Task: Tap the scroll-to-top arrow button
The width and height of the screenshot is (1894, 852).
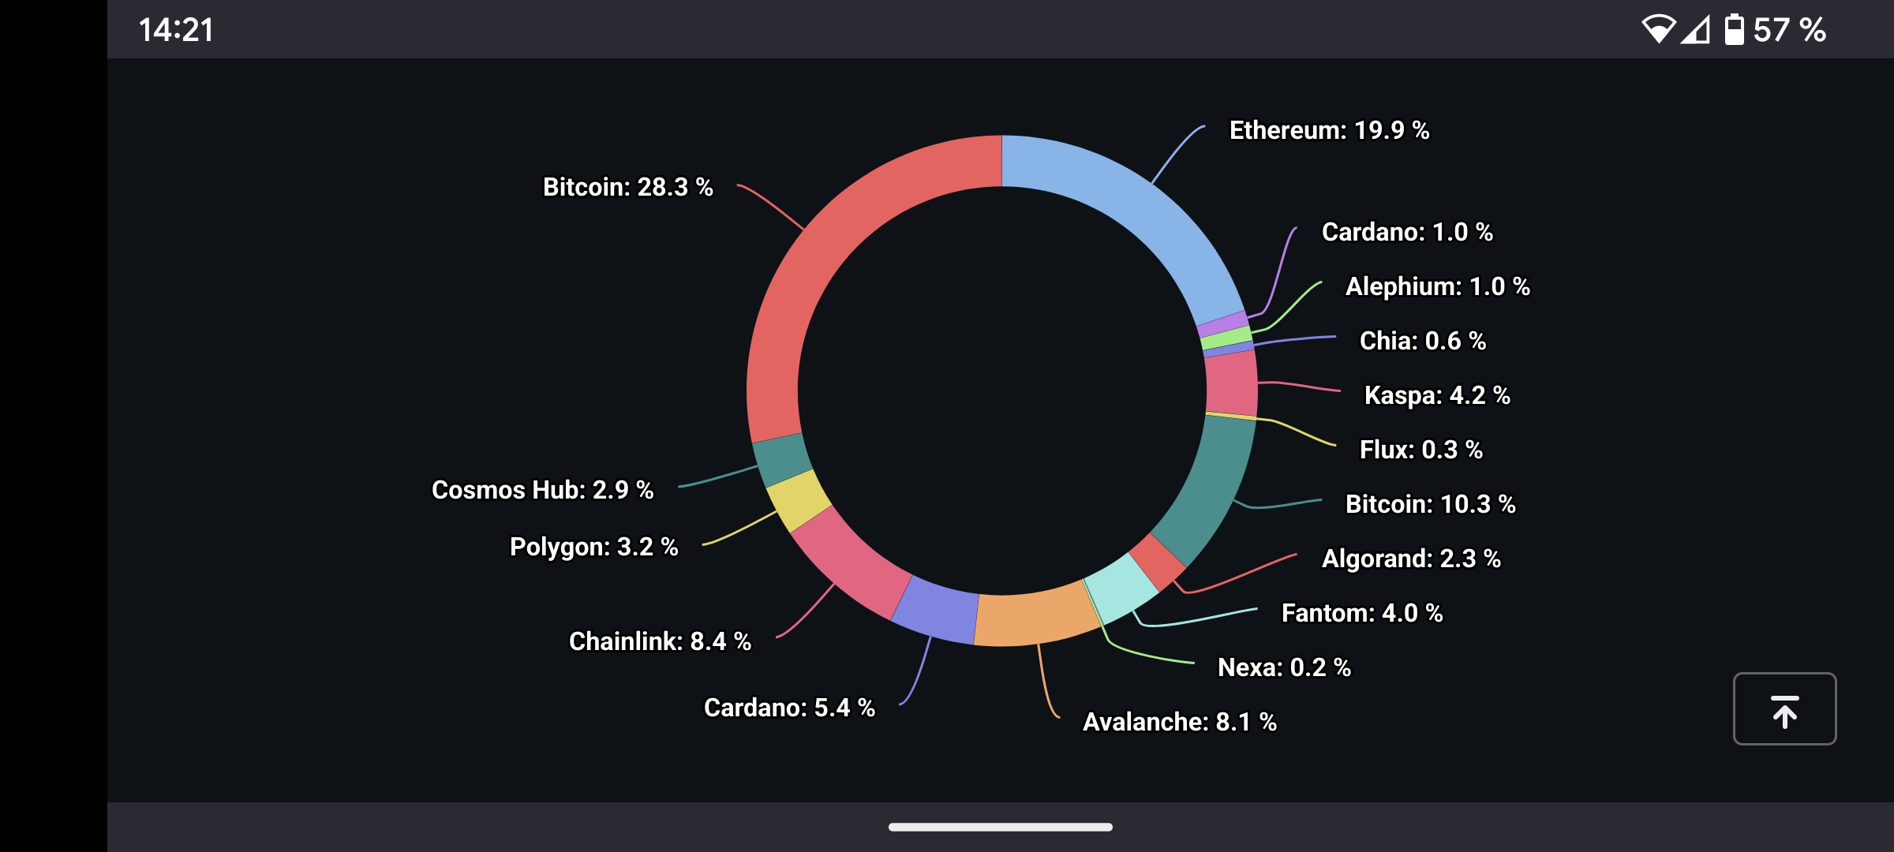Action: [1784, 708]
